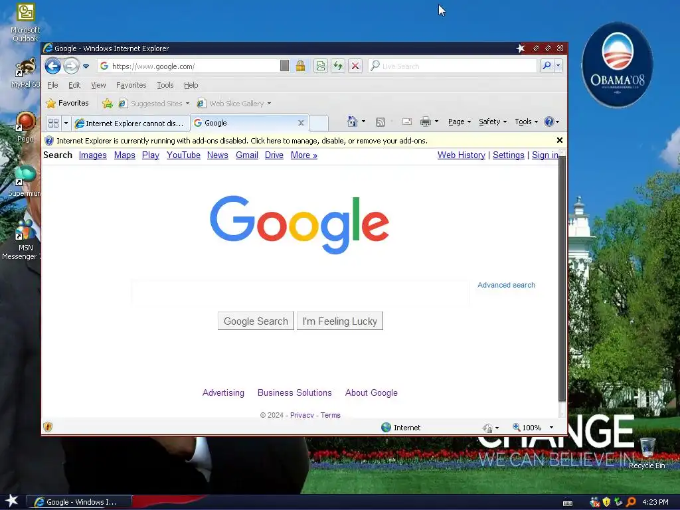This screenshot has height=510, width=680.
Task: Click the Live Search magnifier button
Action: click(547, 66)
